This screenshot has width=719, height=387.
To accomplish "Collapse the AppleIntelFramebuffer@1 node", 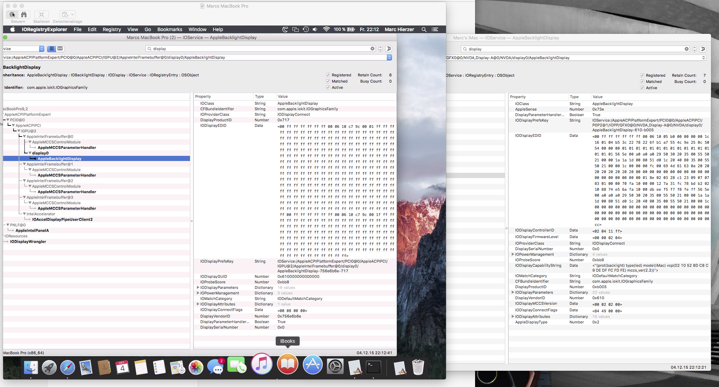I will [24, 164].
